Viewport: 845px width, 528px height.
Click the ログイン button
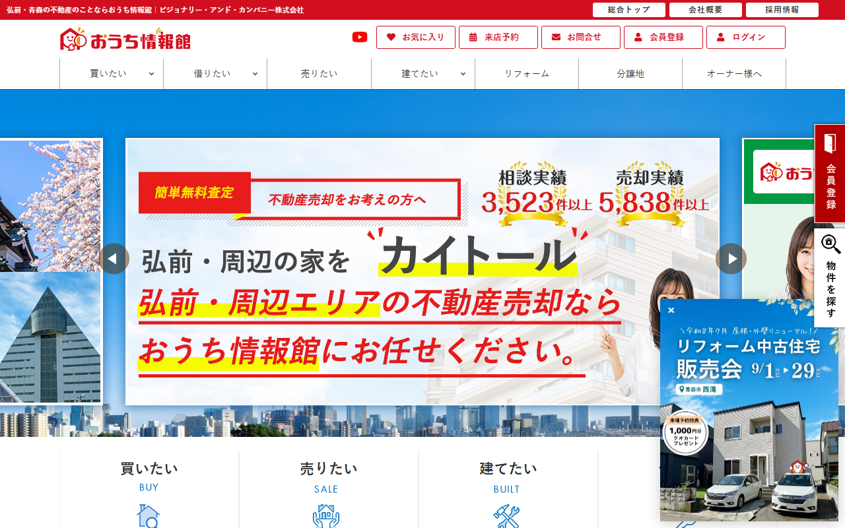click(746, 37)
